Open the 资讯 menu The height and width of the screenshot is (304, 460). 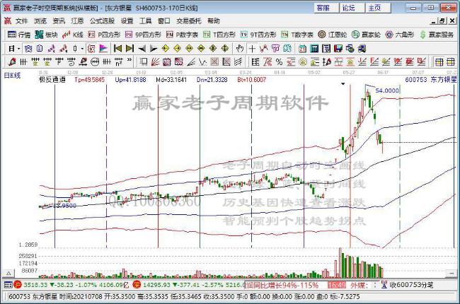point(59,21)
